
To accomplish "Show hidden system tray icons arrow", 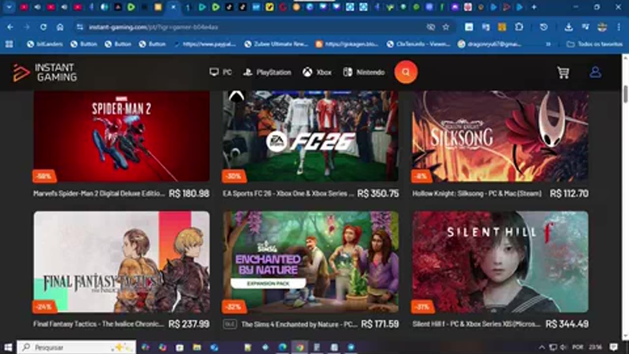I will [x=542, y=347].
